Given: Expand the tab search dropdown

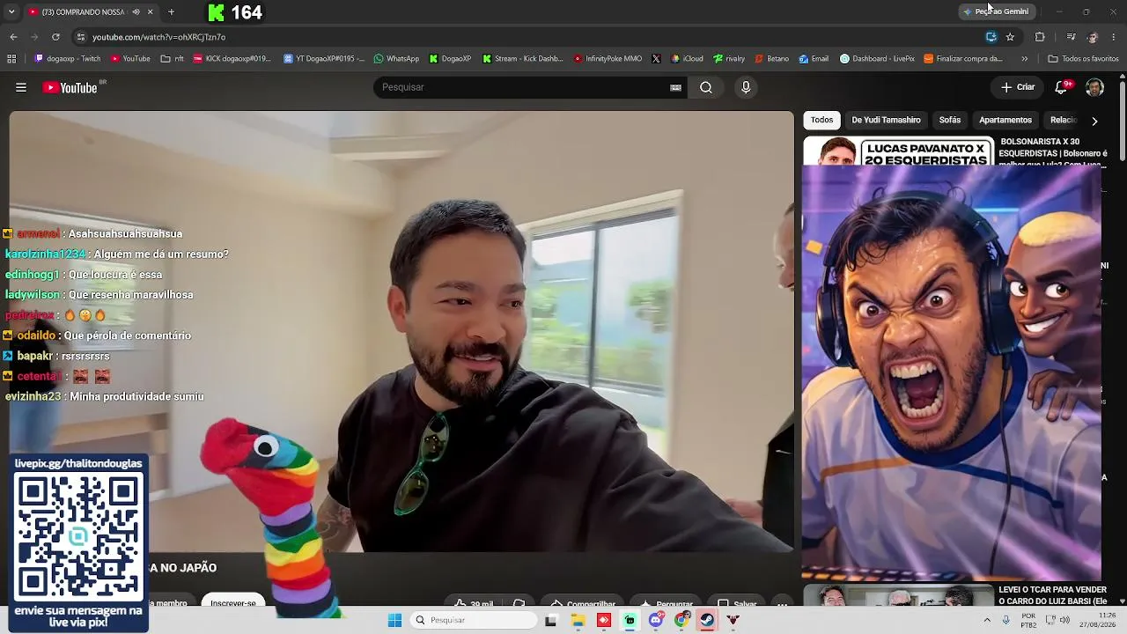Looking at the screenshot, I should tap(11, 12).
